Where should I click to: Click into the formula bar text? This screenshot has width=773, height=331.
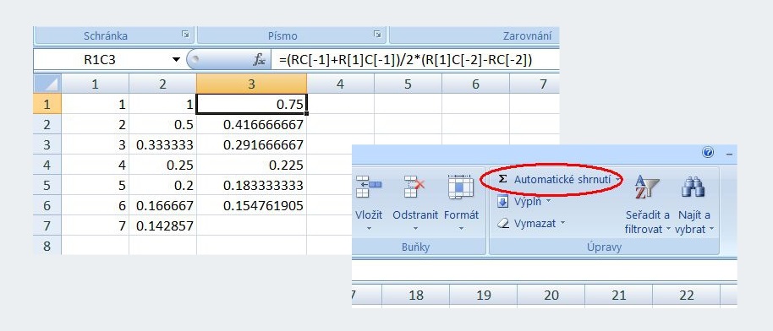click(406, 60)
